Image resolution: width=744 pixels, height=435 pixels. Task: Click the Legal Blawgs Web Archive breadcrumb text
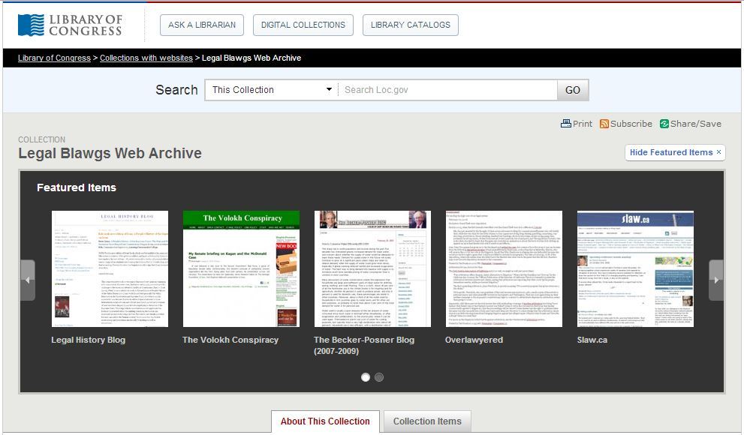252,58
